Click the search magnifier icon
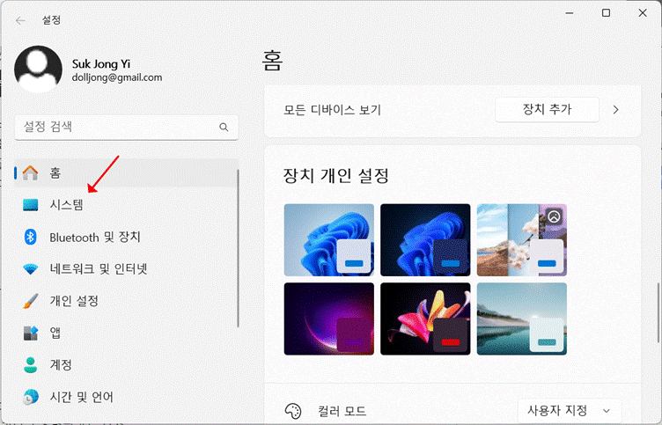 click(x=224, y=127)
